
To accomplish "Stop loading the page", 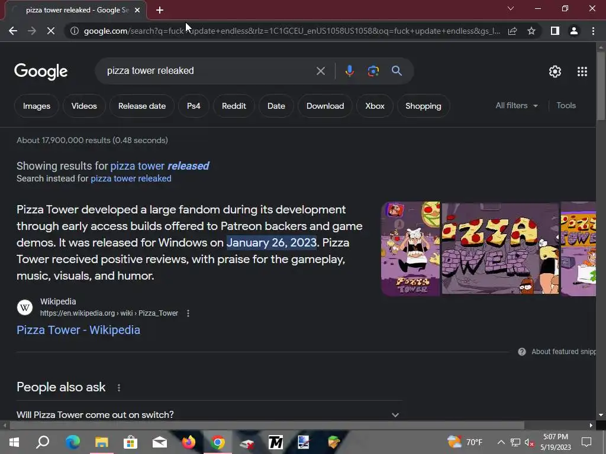I will pos(51,31).
